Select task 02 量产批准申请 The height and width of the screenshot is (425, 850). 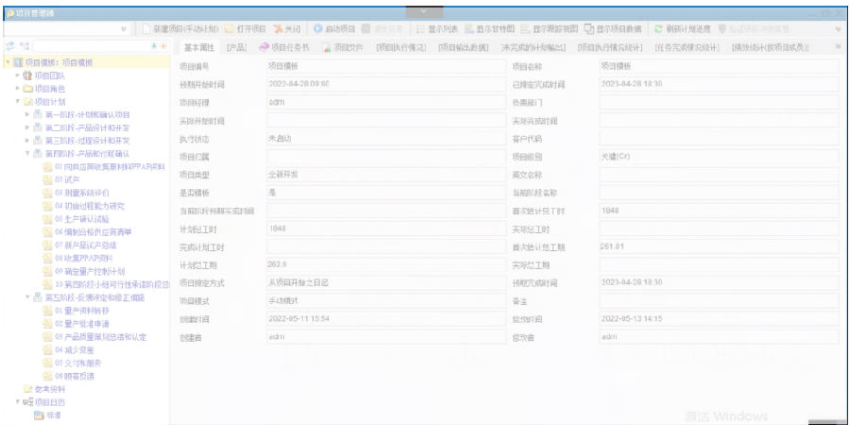coord(82,324)
